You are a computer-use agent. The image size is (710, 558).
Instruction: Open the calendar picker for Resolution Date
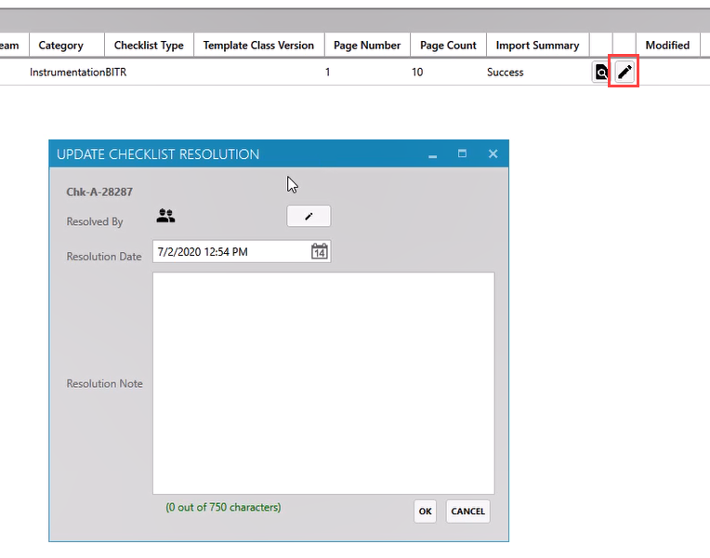319,251
